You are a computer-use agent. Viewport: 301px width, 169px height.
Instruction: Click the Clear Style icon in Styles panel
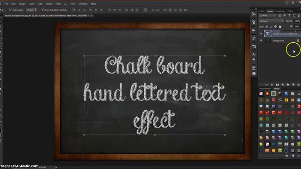tap(286, 156)
